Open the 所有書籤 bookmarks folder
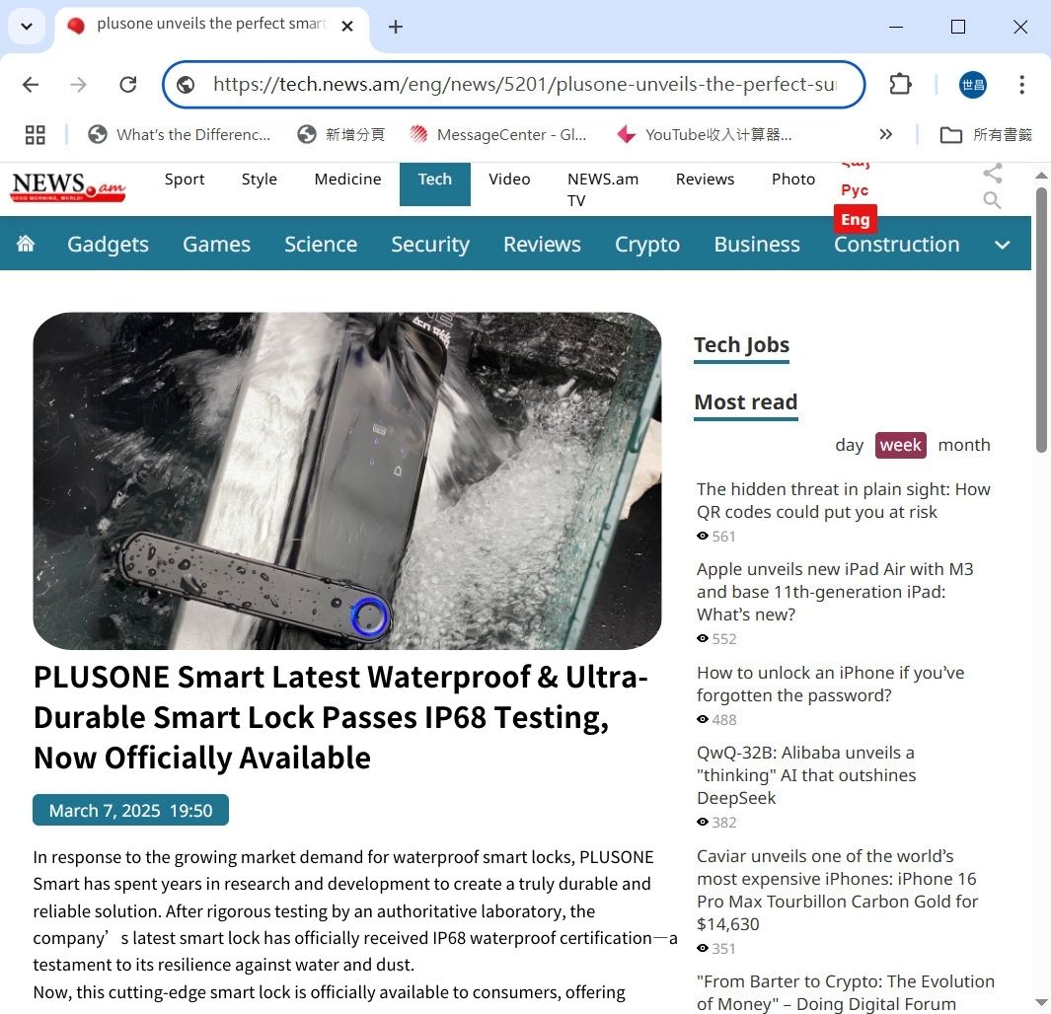 point(985,134)
